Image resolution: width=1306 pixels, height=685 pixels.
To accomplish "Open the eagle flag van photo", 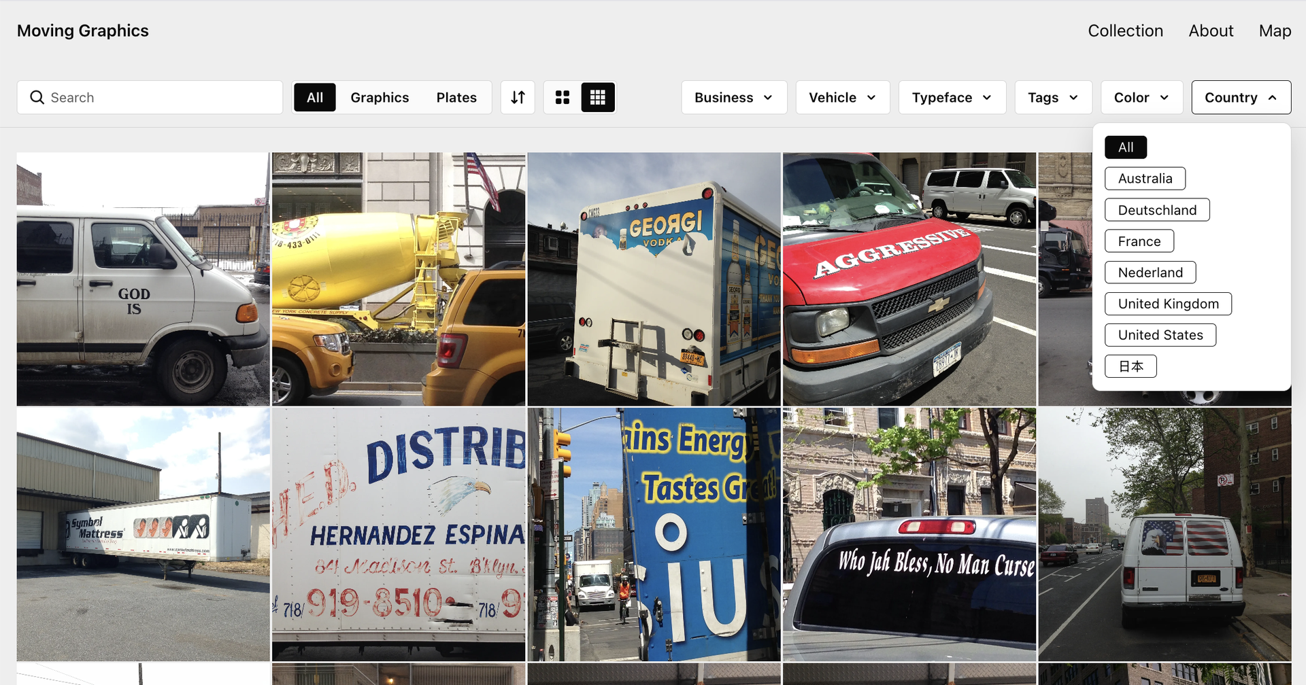I will [1165, 534].
